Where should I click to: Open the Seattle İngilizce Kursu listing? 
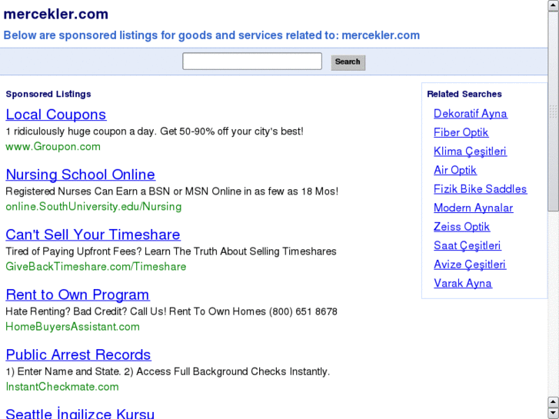(80, 414)
